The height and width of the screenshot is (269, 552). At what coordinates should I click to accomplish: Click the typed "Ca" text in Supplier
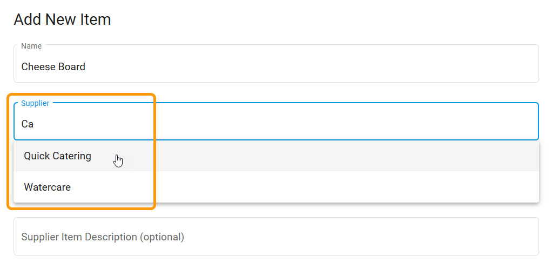coord(28,124)
